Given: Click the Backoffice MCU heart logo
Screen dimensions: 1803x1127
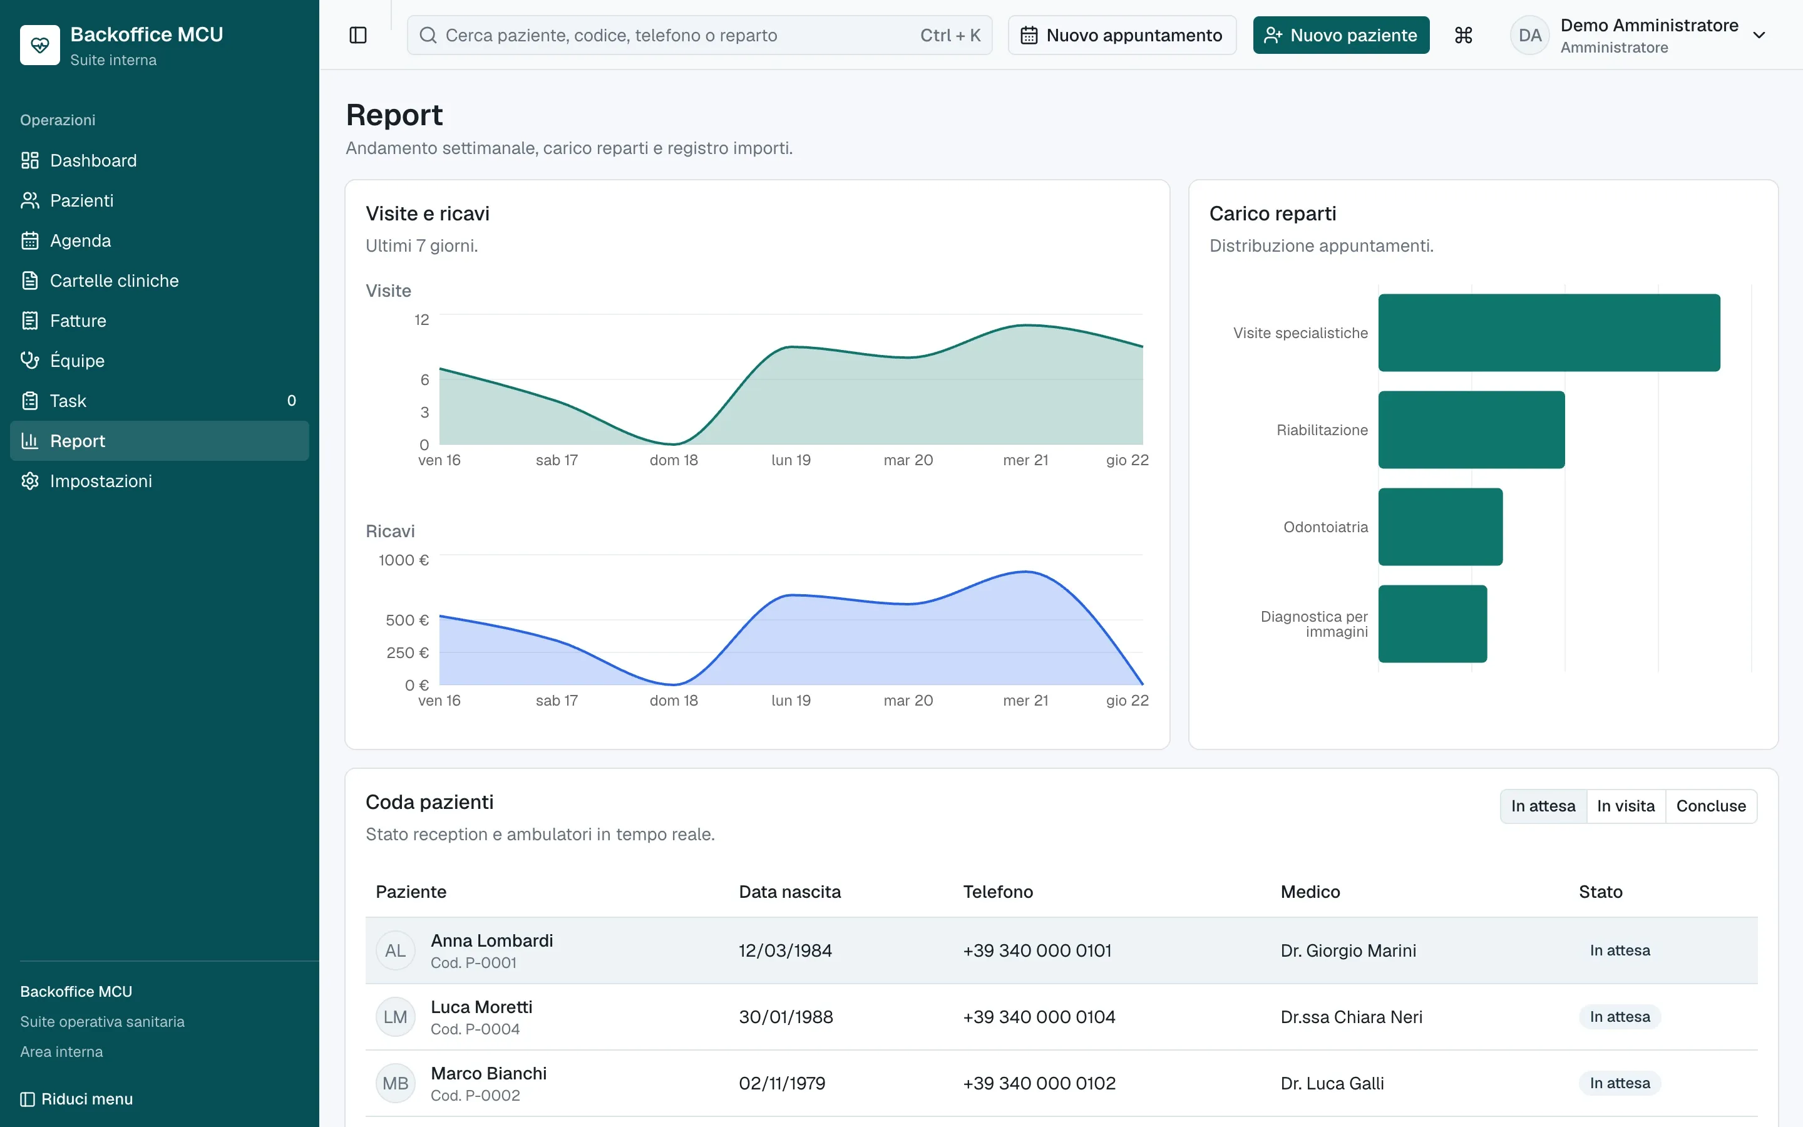Looking at the screenshot, I should click(39, 46).
